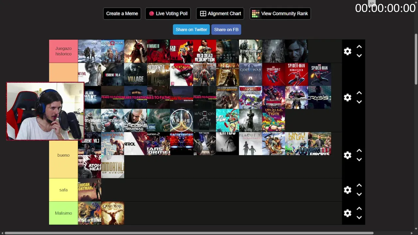418x235 pixels.
Task: Select the Control cover in bueno tier
Action: [136, 144]
